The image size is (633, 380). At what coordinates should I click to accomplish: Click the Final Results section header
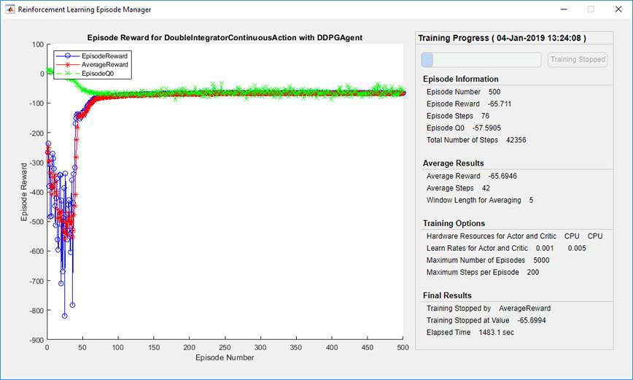pos(447,295)
